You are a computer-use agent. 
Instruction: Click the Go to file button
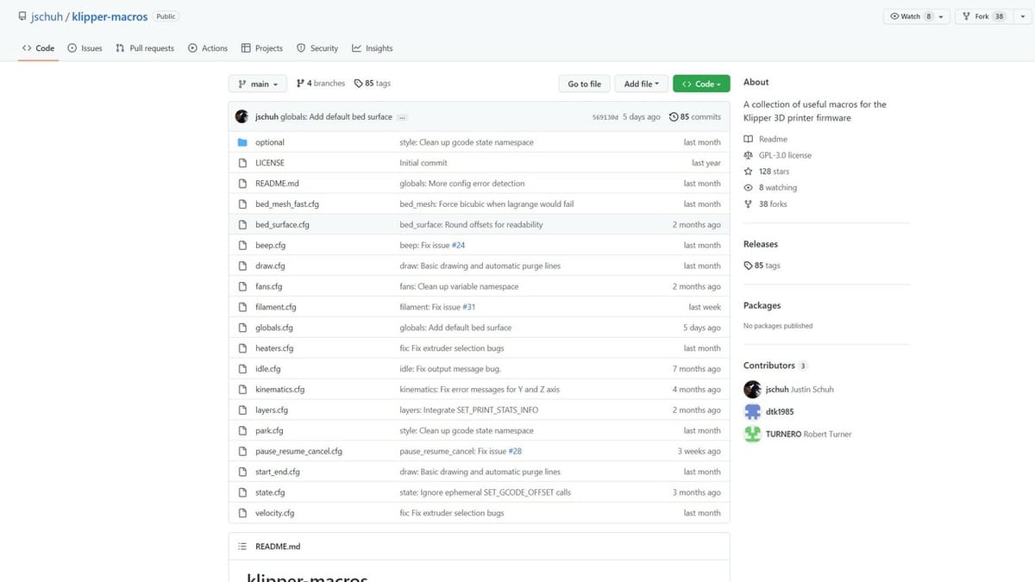pyautogui.click(x=585, y=84)
